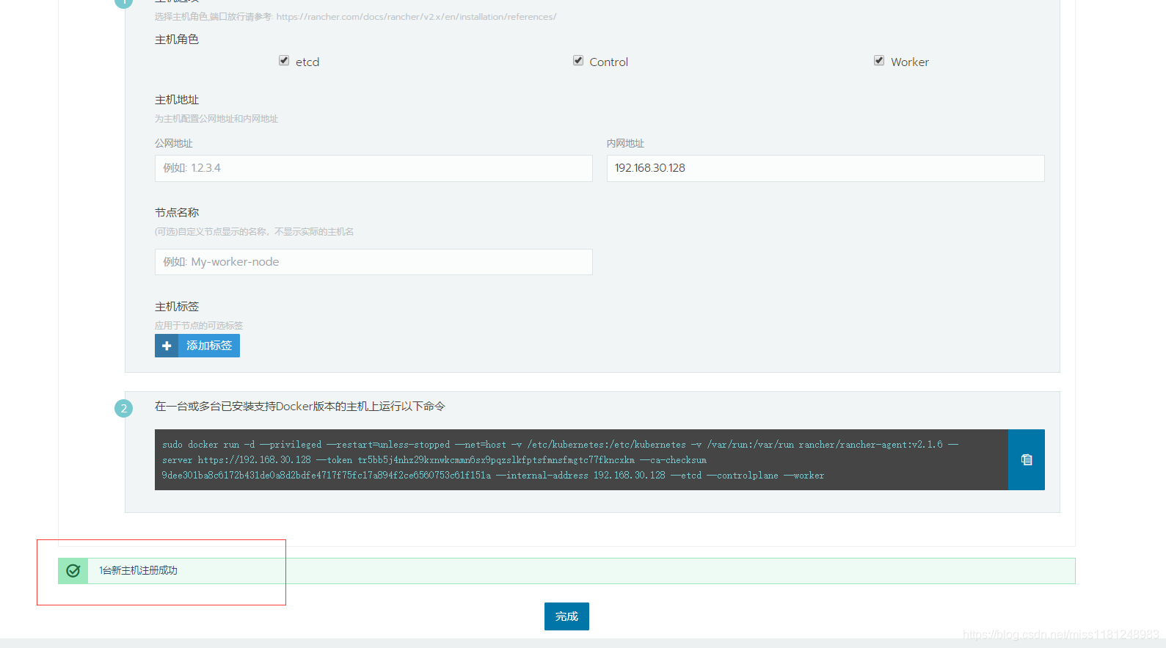Image resolution: width=1166 pixels, height=648 pixels.
Task: Click the Control label text
Action: 609,62
